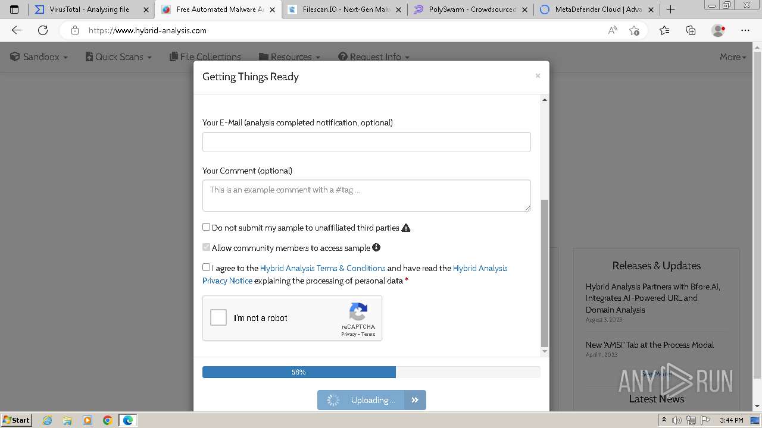Screen dimensions: 762x428
Task: Click the dialog vertical scrollbar thumb
Action: [x=544, y=273]
